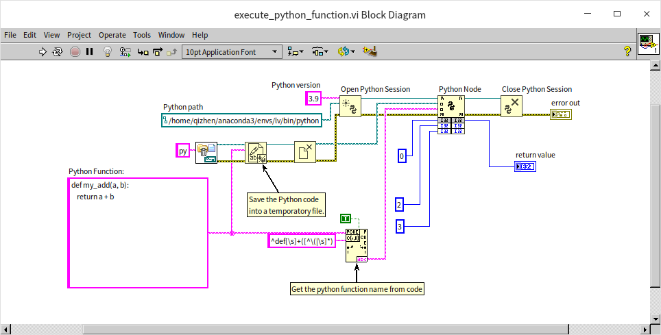Image resolution: width=661 pixels, height=335 pixels.
Task: Pause execution with the Pause button
Action: [90, 51]
